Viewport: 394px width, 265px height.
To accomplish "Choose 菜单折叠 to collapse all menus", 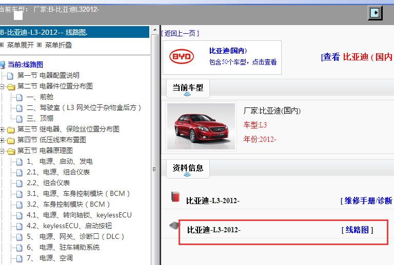I will [58, 45].
